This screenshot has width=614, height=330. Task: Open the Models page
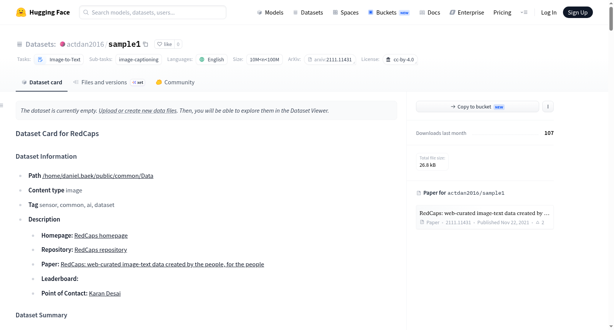pyautogui.click(x=270, y=12)
